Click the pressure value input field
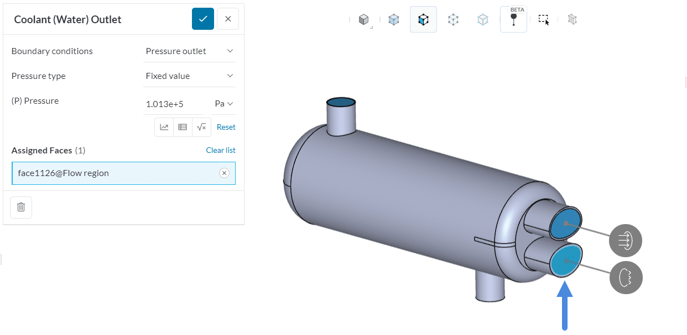687x335 pixels. coord(173,104)
